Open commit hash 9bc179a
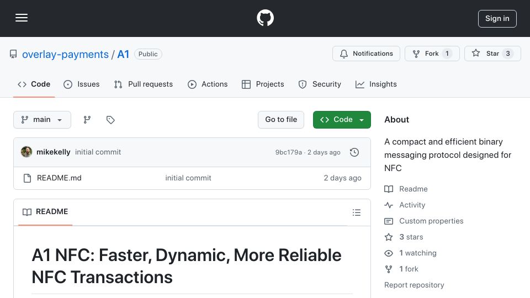This screenshot has width=530, height=298. (289, 152)
